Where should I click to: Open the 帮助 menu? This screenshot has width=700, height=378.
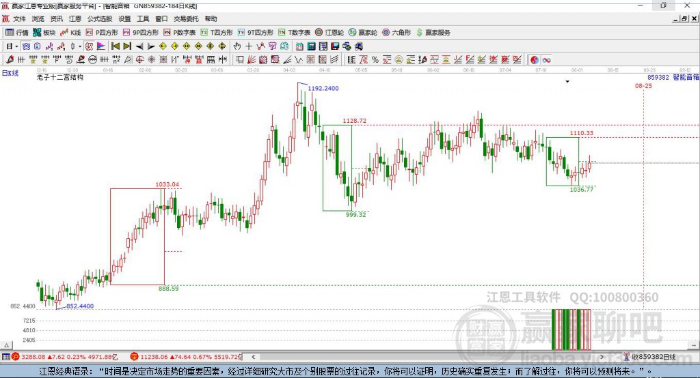tap(211, 18)
